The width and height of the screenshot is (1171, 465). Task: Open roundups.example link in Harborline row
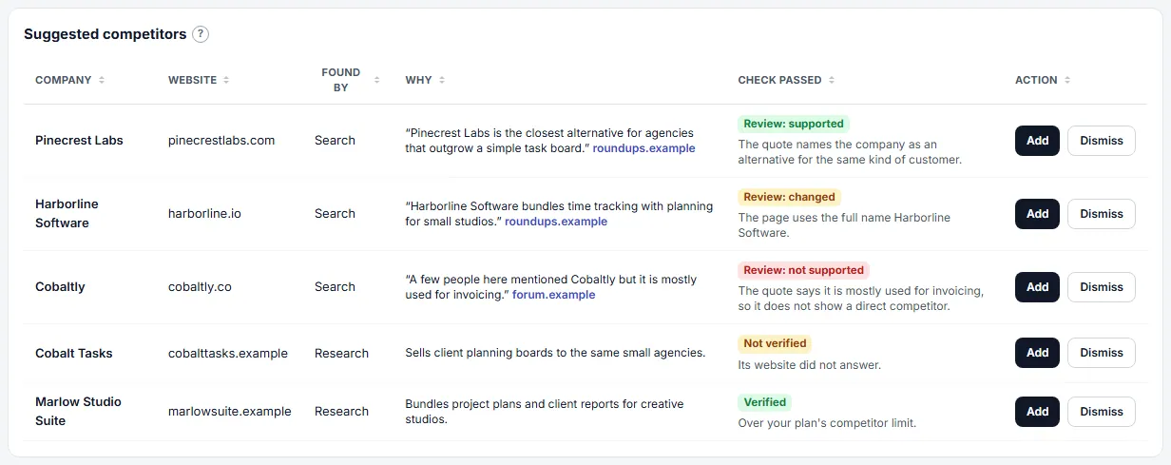click(556, 222)
